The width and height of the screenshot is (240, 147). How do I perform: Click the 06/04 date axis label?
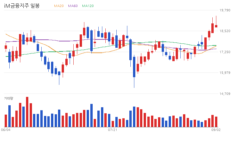pyautogui.click(x=6, y=130)
